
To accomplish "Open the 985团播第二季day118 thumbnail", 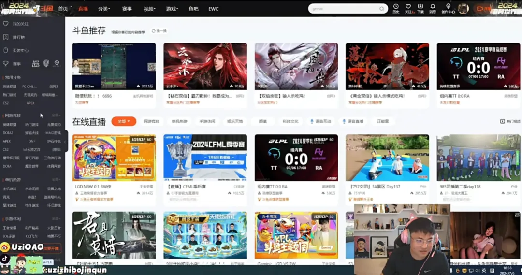I will click(x=478, y=158).
